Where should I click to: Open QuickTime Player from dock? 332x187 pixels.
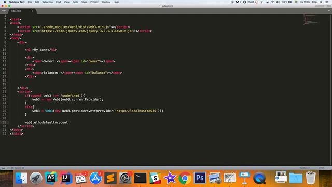259,178
